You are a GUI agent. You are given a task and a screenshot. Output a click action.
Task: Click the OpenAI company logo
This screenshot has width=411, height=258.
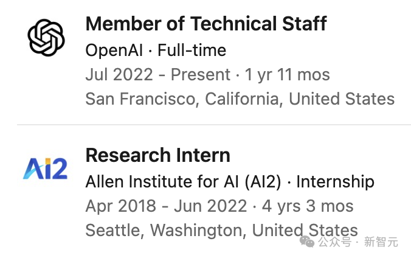(46, 37)
